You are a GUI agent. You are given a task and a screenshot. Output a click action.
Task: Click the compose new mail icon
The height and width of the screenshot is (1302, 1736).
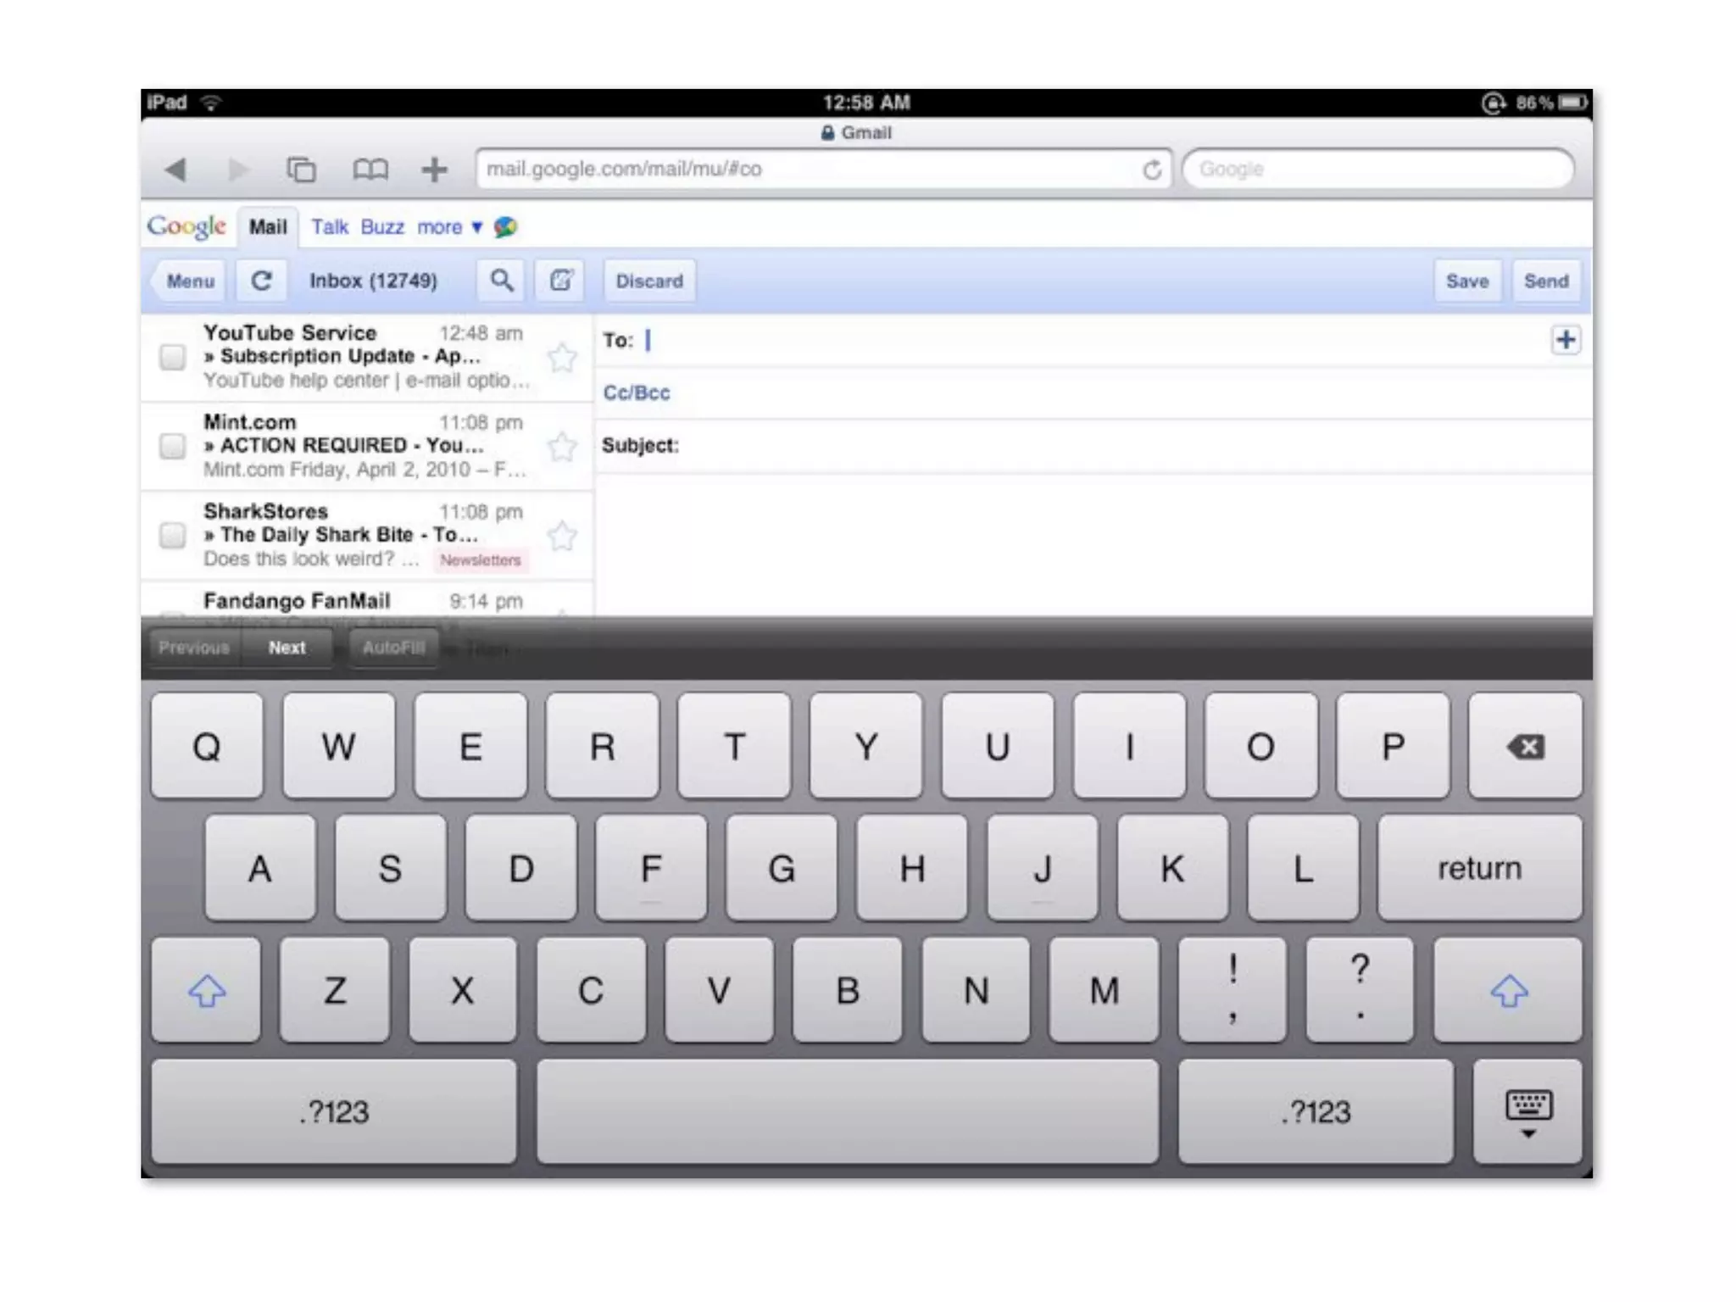[x=560, y=281]
